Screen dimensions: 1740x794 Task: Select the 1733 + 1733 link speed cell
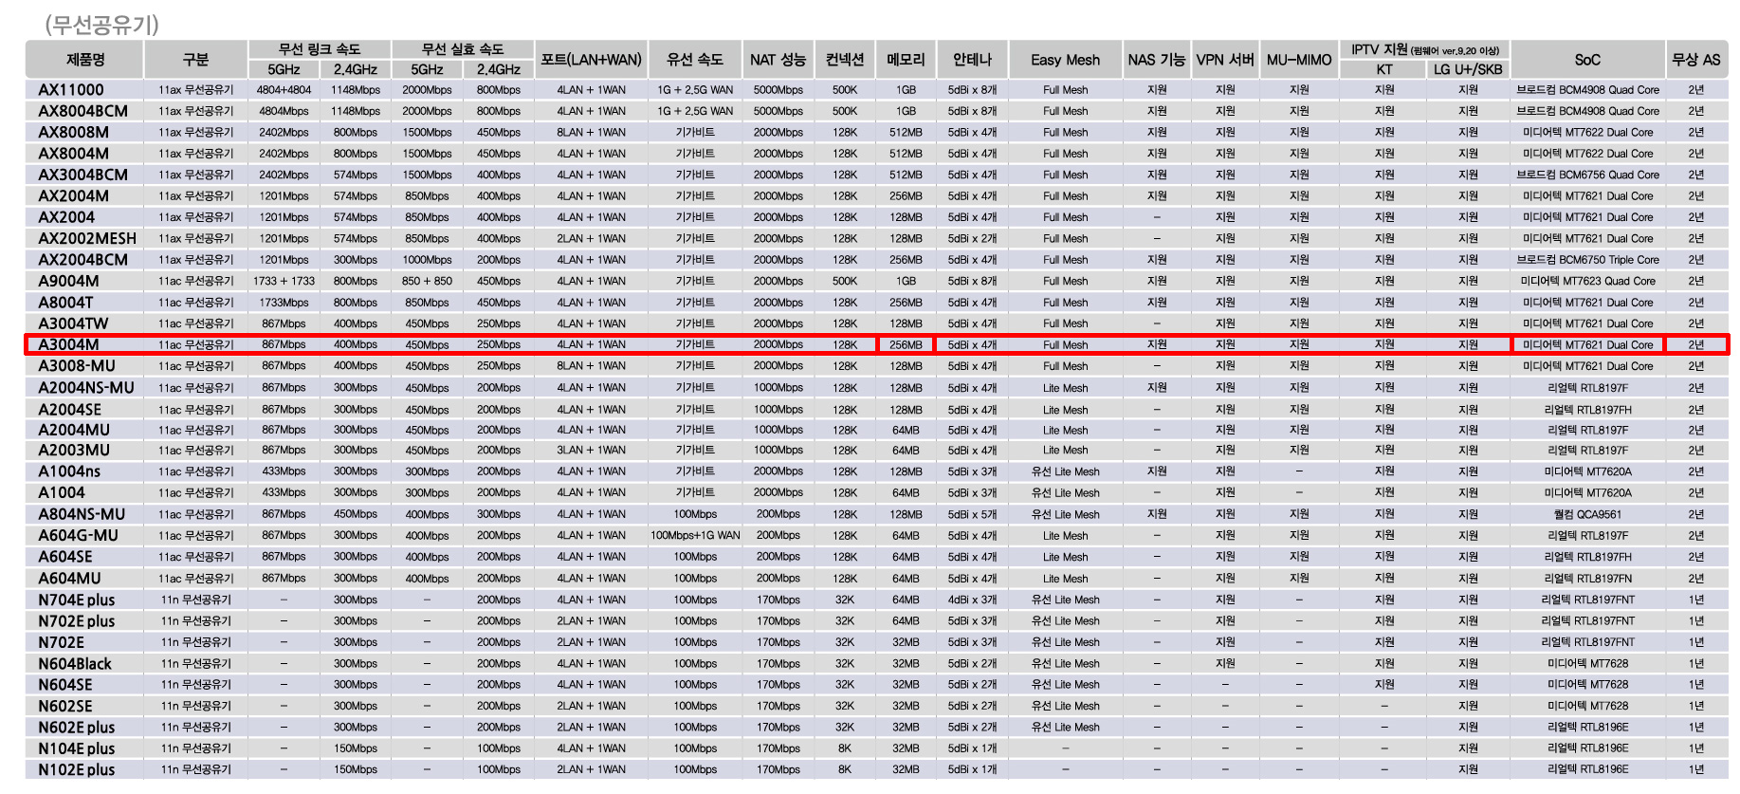[284, 281]
